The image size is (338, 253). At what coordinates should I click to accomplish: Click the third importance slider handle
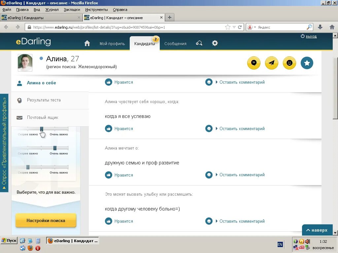[x=28, y=167]
